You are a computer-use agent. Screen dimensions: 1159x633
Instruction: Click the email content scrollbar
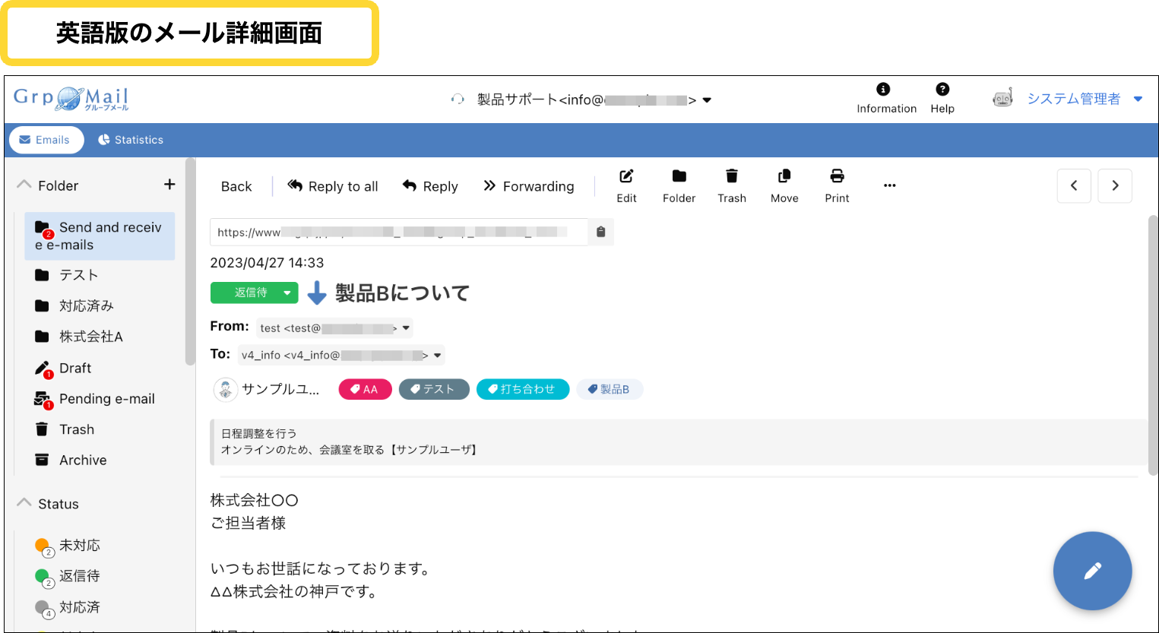click(1153, 346)
